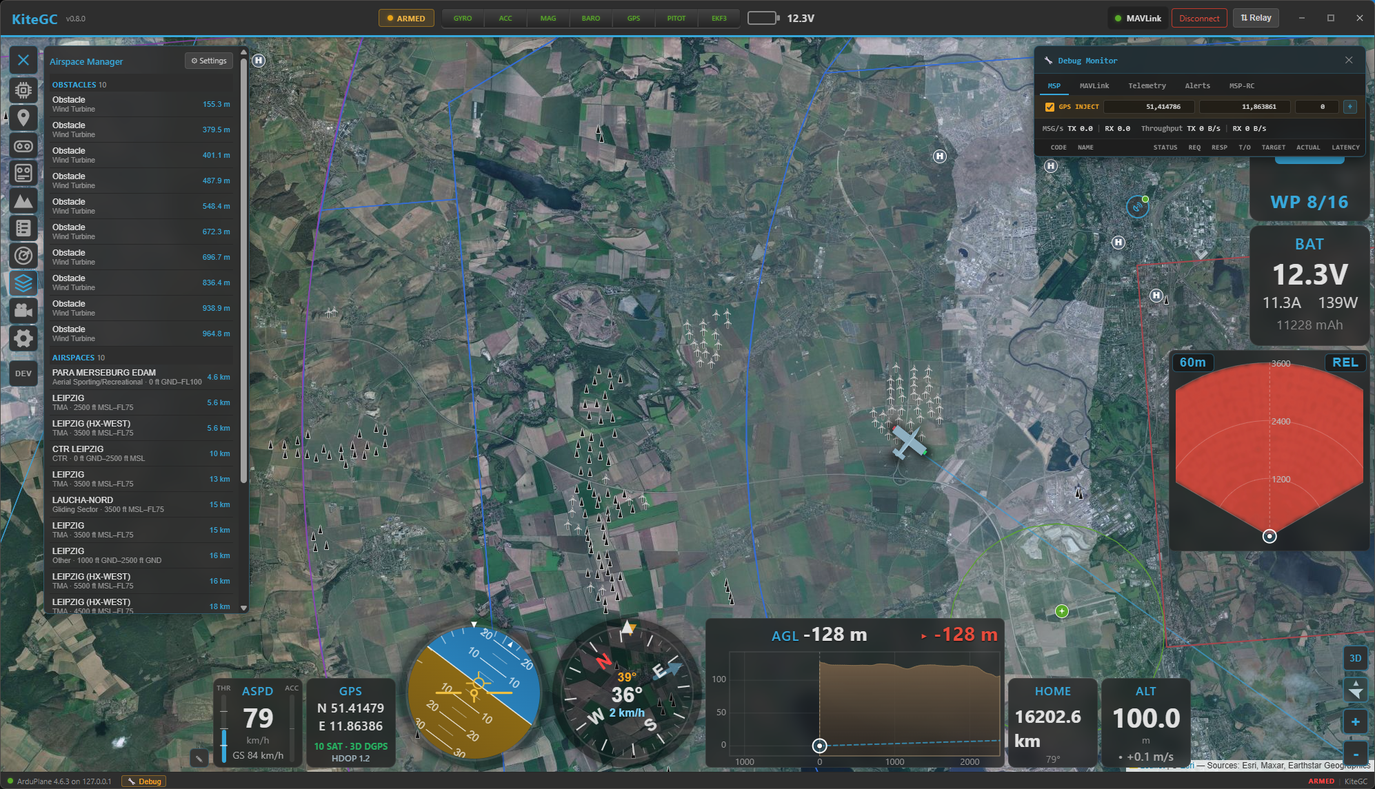
Task: Open the FPV goggles sidebar icon
Action: [x=23, y=145]
